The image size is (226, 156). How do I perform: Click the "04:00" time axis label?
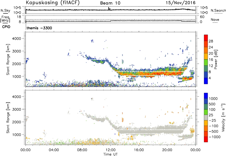click(x=54, y=150)
